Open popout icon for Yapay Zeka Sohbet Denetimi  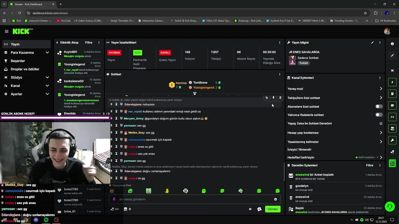click(381, 124)
